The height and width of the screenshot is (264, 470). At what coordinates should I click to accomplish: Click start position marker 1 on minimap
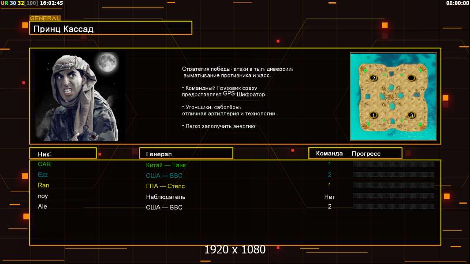[373, 115]
